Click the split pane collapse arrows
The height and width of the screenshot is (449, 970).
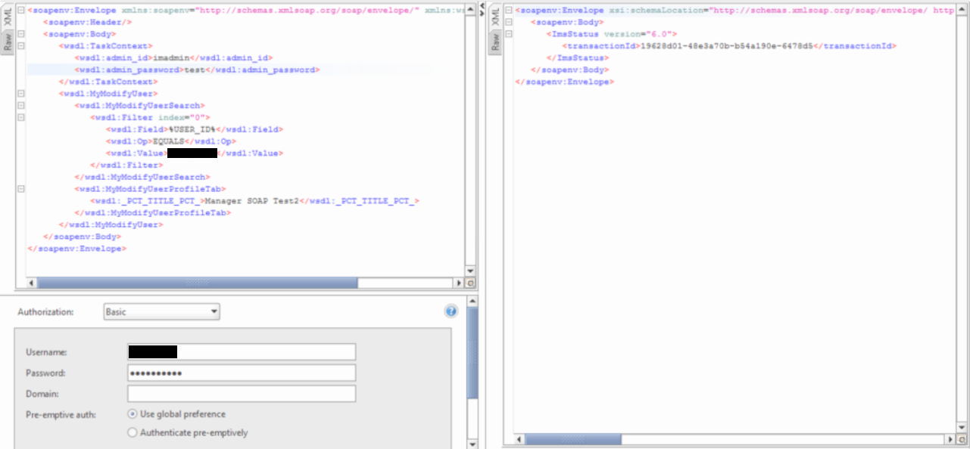pos(483,11)
